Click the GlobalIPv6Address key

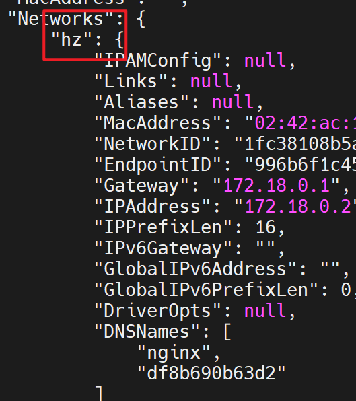196,269
